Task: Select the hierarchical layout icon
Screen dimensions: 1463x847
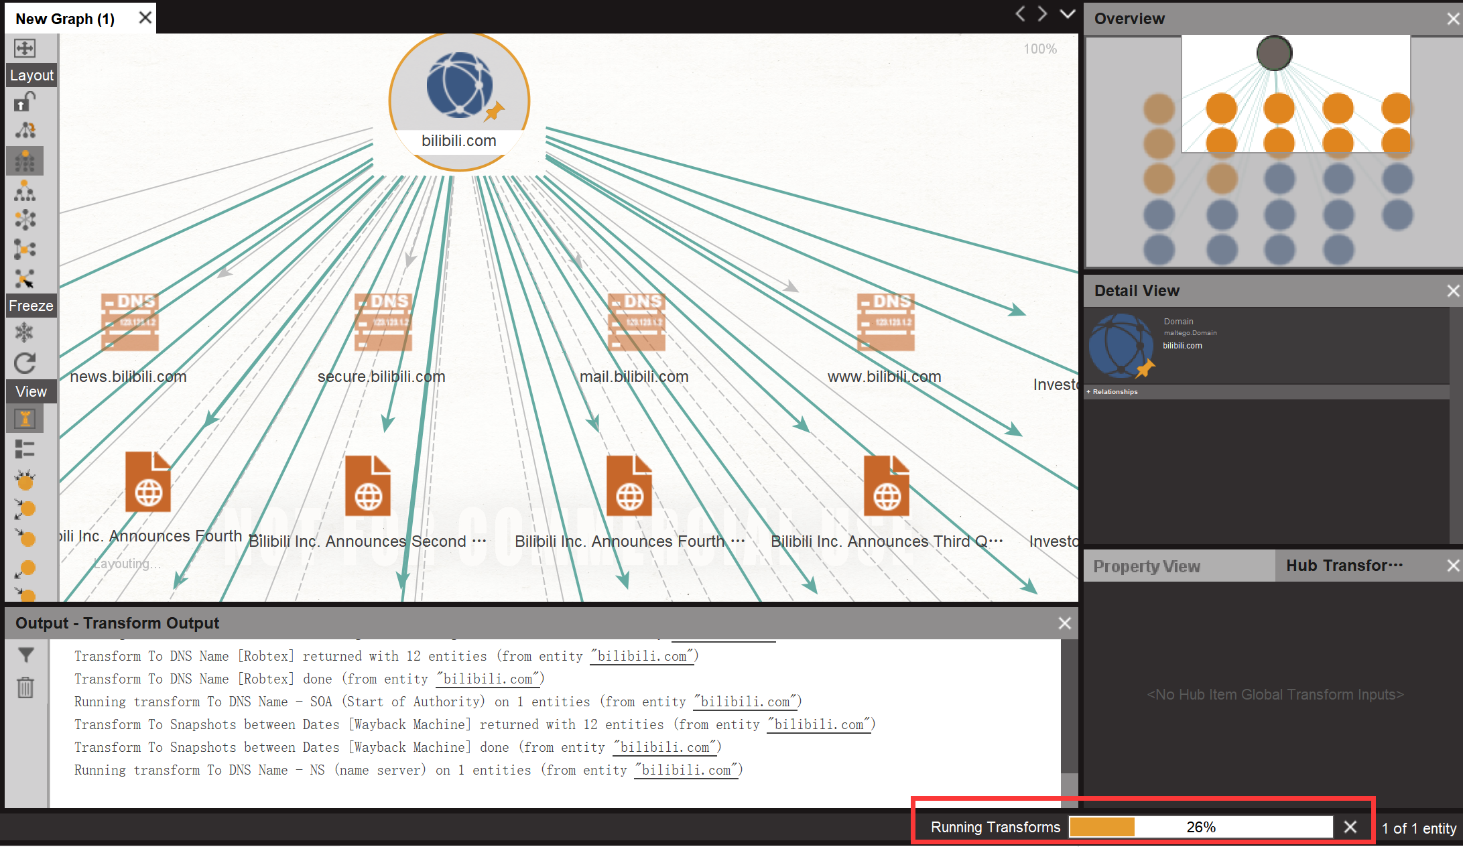Action: click(x=25, y=192)
